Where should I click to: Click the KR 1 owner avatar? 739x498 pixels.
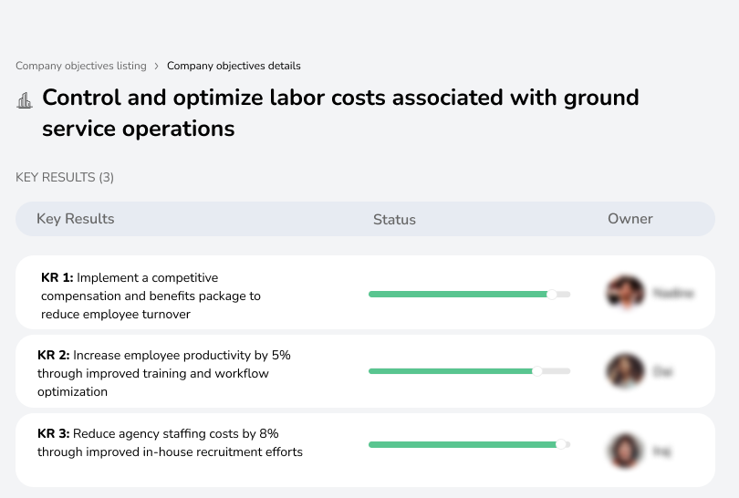click(x=626, y=292)
